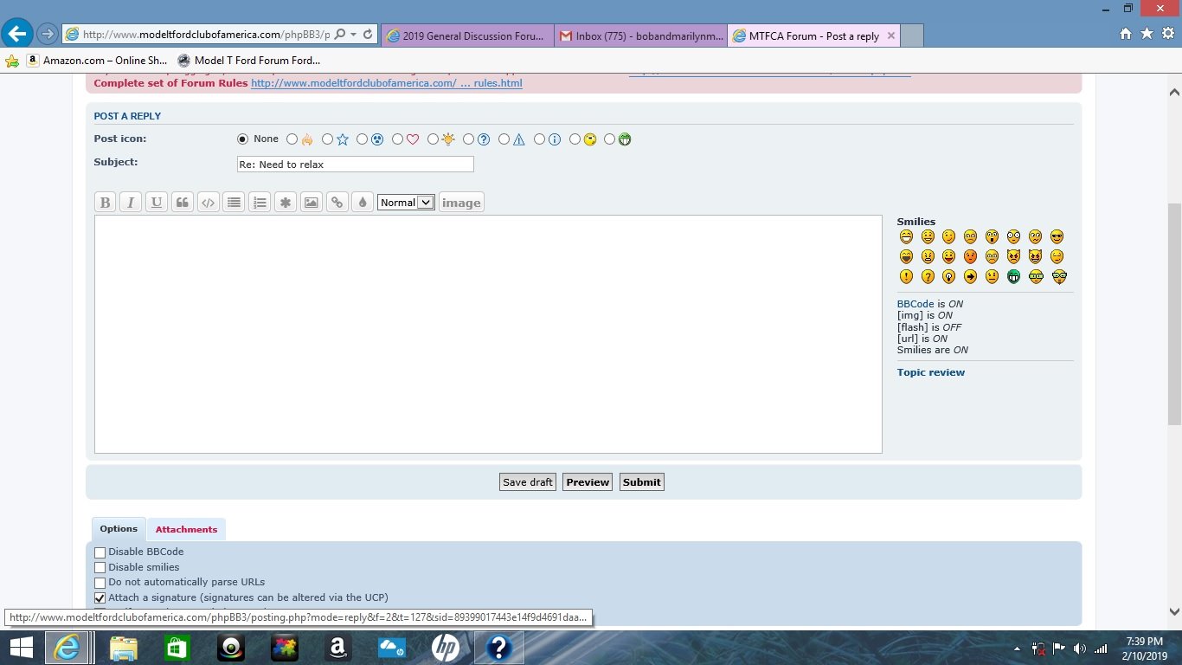Show hidden icons in the system tray

pyautogui.click(x=1017, y=649)
